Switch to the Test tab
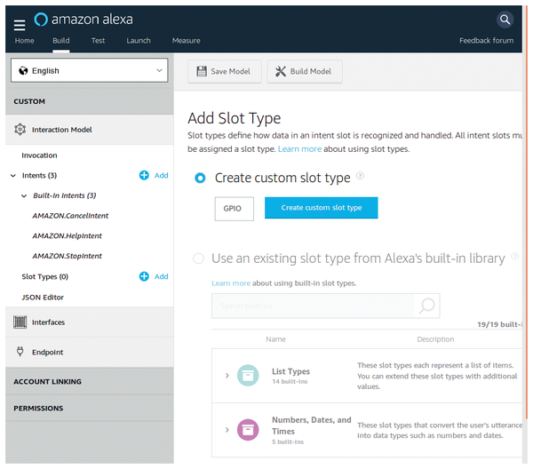Viewport: 533px width, 469px height. click(x=99, y=41)
